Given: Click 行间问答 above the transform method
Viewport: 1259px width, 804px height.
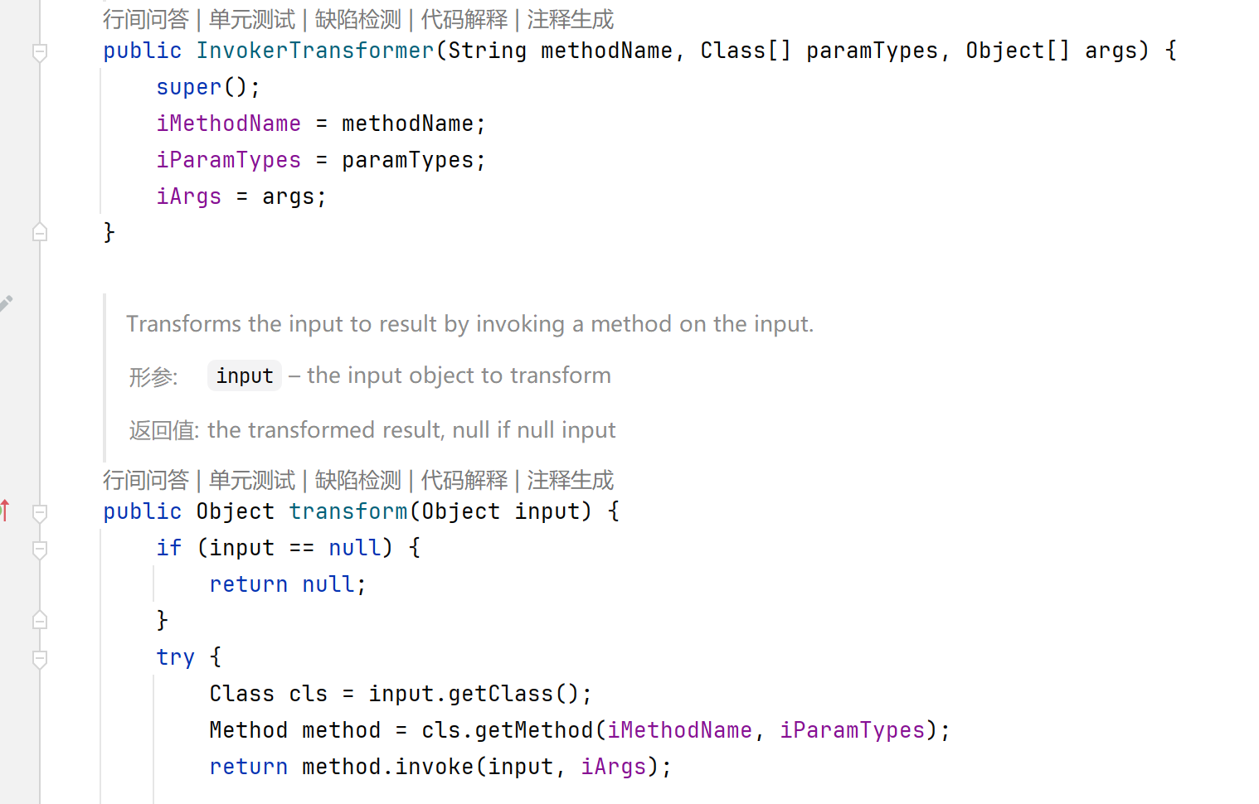Looking at the screenshot, I should [146, 480].
